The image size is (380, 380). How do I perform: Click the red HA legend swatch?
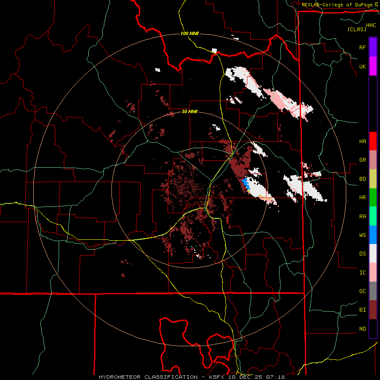[373, 141]
